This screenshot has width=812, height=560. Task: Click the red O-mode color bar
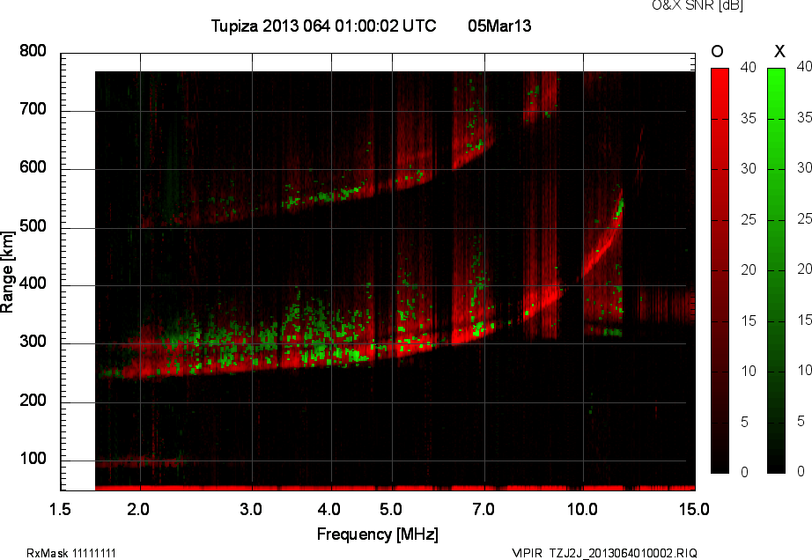point(720,270)
